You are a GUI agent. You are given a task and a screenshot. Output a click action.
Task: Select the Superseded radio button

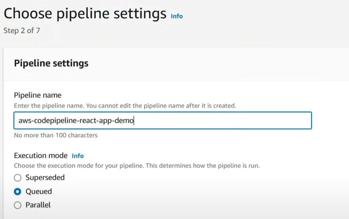coord(18,178)
